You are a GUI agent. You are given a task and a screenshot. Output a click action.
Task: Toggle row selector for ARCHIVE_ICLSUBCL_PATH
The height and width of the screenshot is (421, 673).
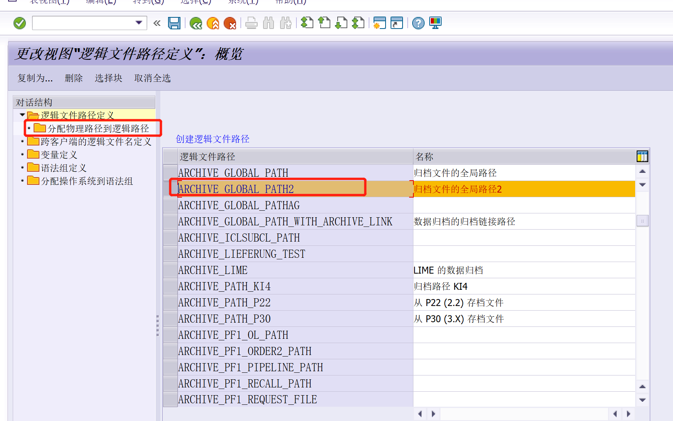(x=170, y=237)
